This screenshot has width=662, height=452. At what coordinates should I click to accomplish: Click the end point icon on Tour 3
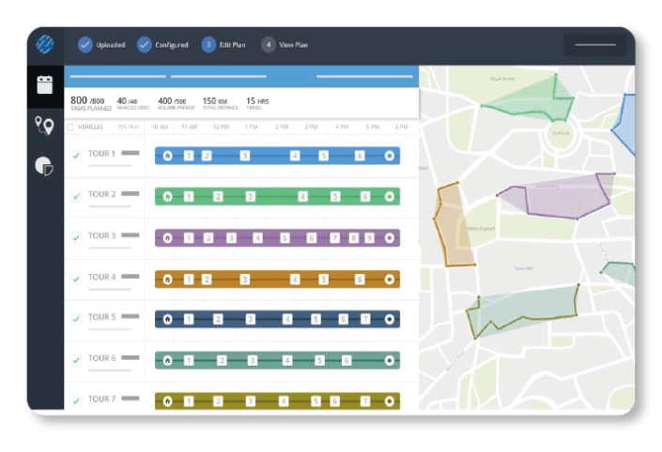(390, 238)
